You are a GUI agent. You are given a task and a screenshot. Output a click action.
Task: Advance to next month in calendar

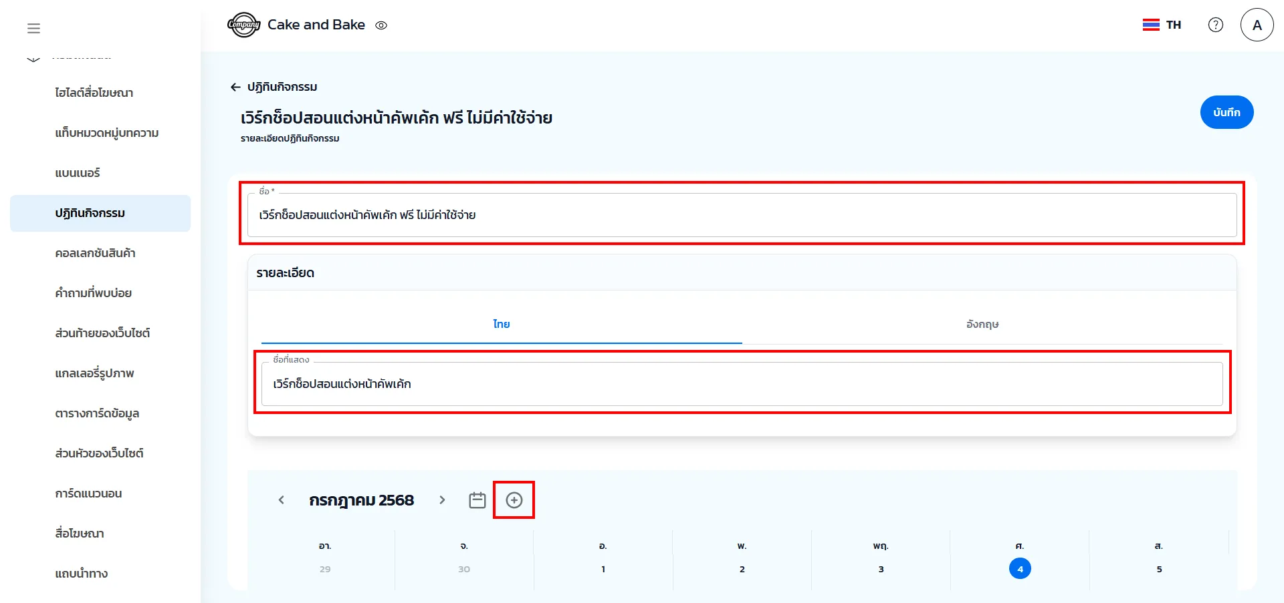pos(442,500)
